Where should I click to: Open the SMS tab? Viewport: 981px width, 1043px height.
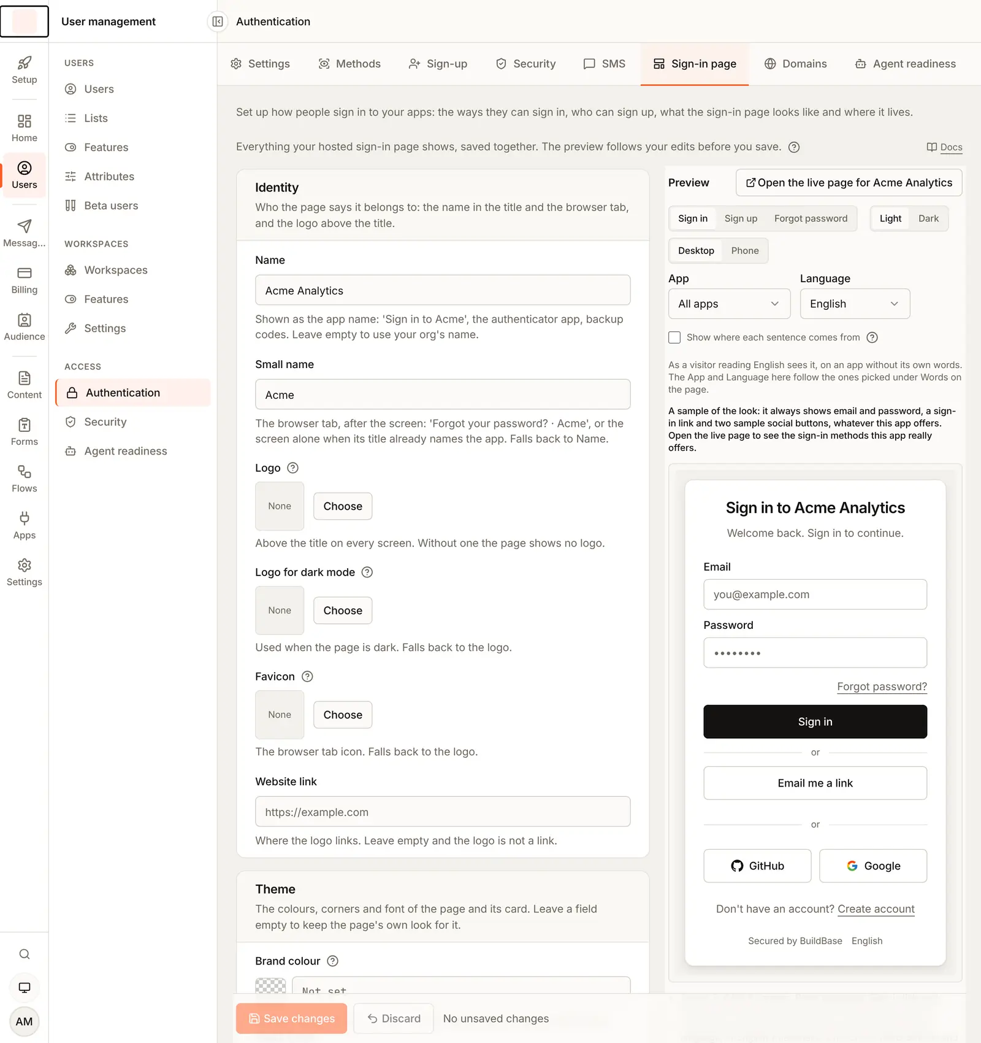click(x=605, y=64)
